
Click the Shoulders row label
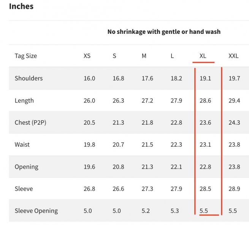(x=29, y=78)
